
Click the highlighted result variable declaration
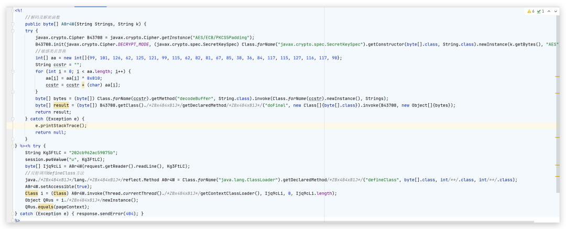pyautogui.click(x=61, y=105)
